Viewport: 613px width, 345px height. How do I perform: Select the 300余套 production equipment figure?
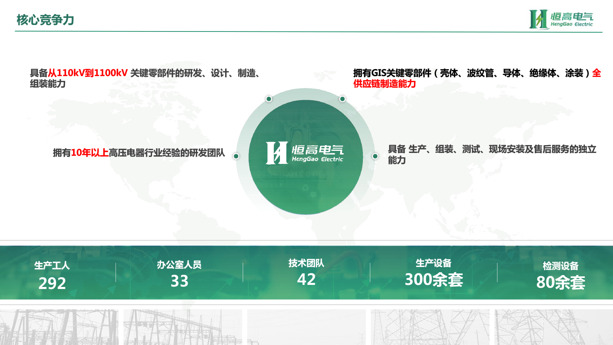click(434, 280)
